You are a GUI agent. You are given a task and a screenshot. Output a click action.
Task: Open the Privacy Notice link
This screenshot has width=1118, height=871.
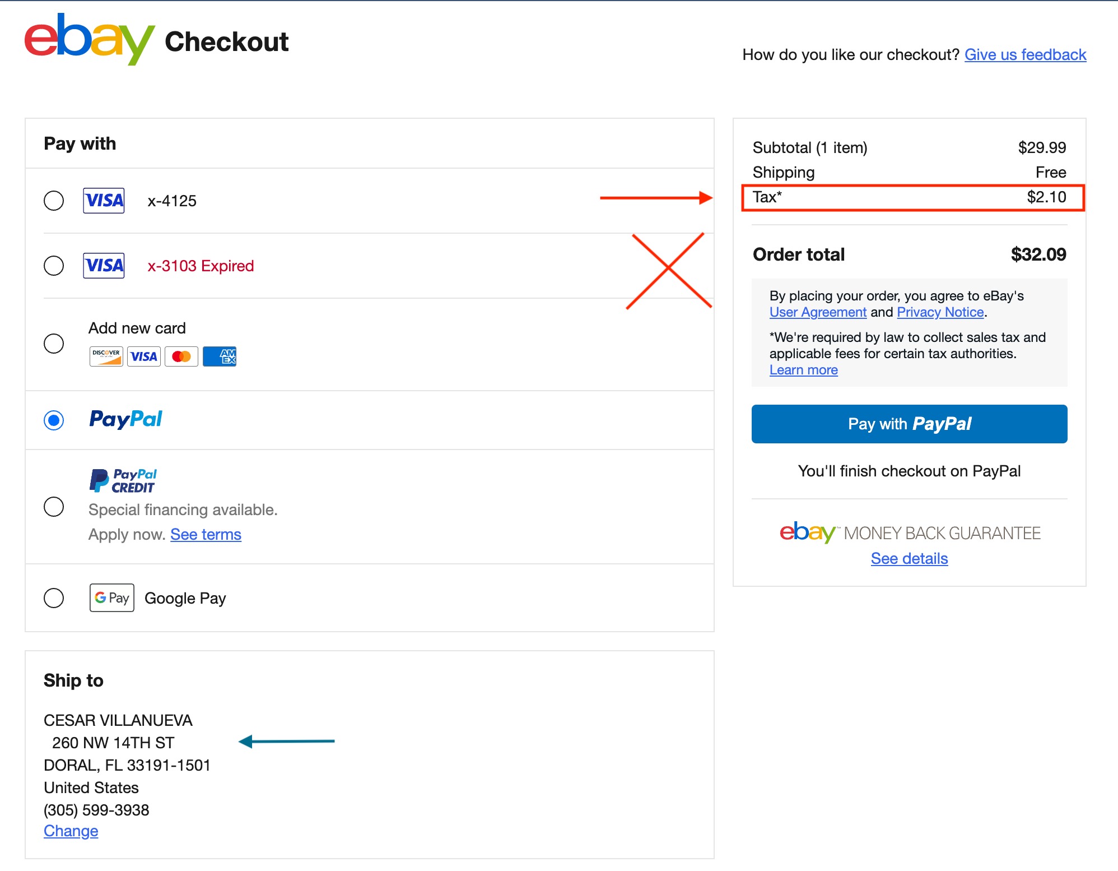[940, 312]
